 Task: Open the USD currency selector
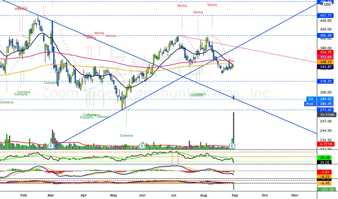point(327,4)
